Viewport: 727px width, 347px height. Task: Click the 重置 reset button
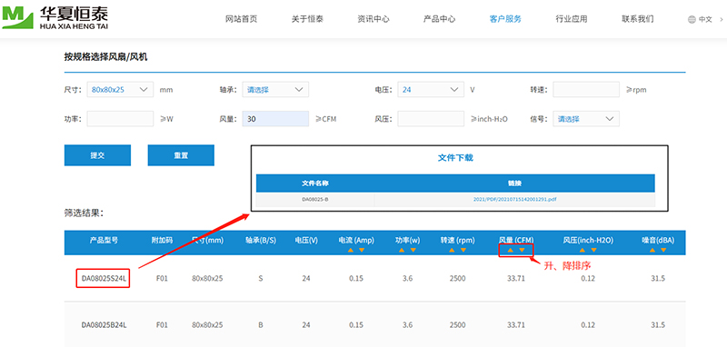pos(181,155)
